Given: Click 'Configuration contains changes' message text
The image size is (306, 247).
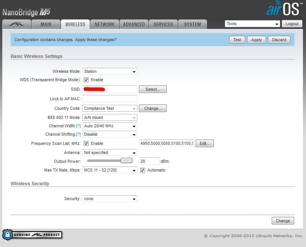Looking at the screenshot, I should click(x=65, y=40).
